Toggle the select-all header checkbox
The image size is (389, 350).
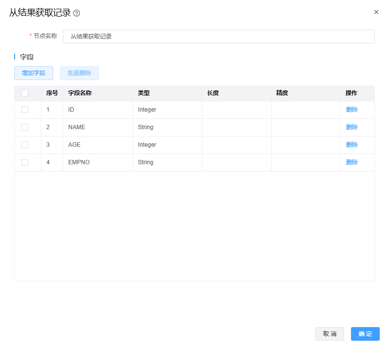coord(25,93)
